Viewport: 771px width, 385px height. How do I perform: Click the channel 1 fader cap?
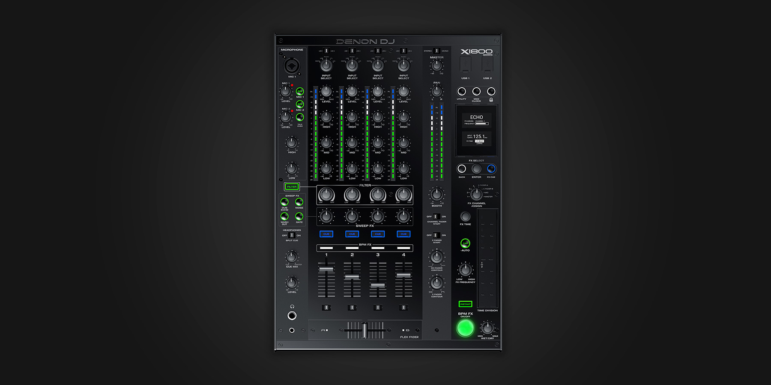[326, 269]
